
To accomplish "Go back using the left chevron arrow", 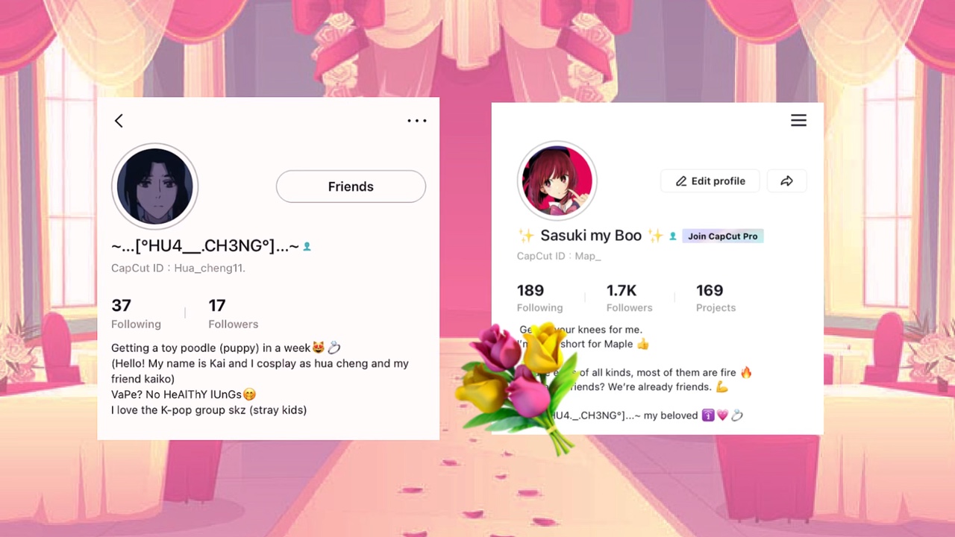I will pos(119,121).
